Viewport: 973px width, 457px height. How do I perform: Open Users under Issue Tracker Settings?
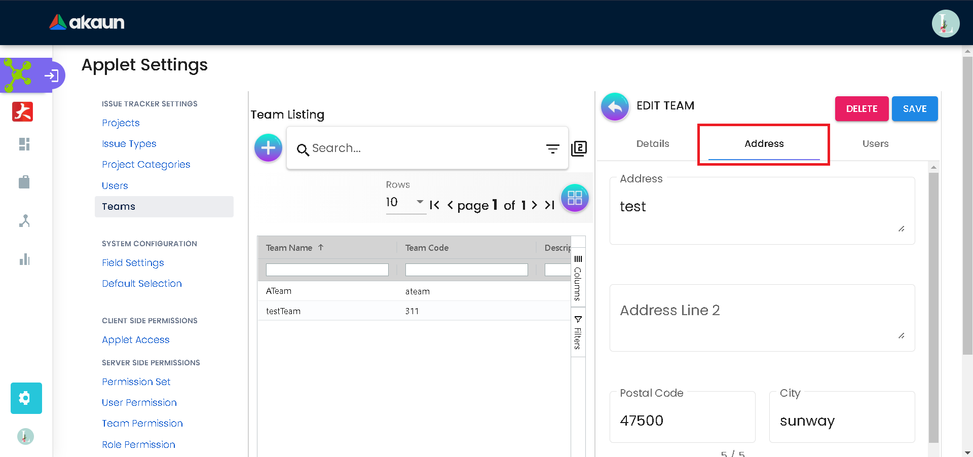pos(115,186)
